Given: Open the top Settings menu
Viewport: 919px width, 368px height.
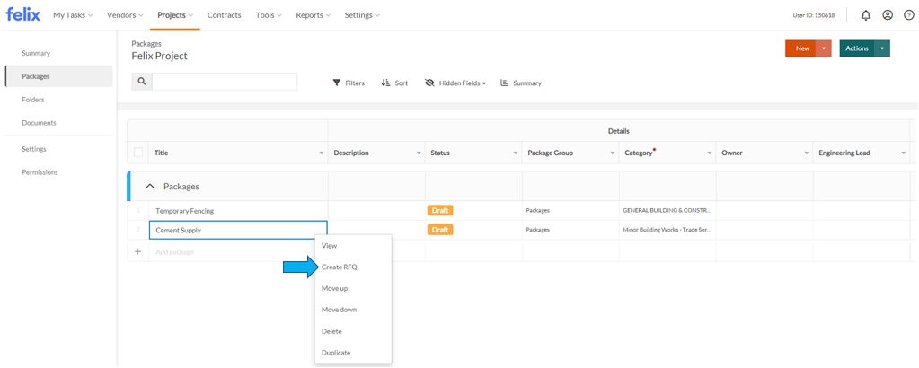Looking at the screenshot, I should point(362,15).
